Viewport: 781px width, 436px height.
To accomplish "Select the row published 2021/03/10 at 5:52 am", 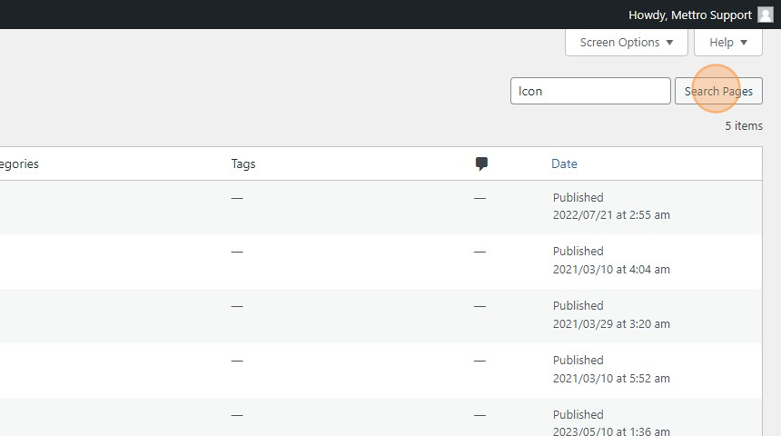I will point(381,371).
